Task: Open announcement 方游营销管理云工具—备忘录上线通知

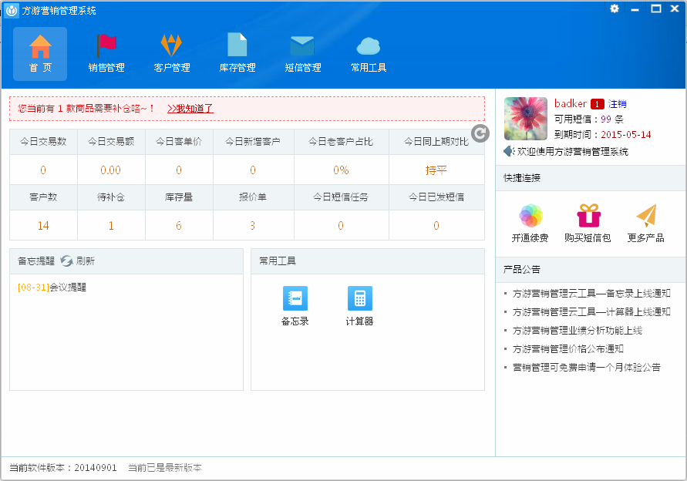Action: click(591, 294)
